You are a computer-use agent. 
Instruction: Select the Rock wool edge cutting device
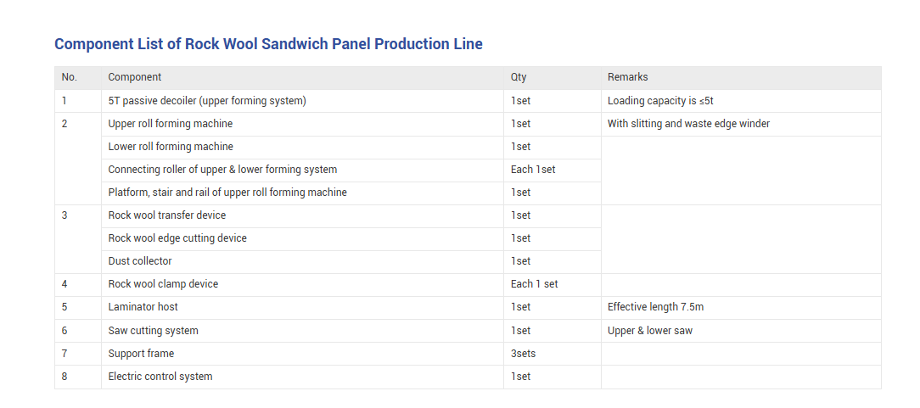[x=177, y=238]
